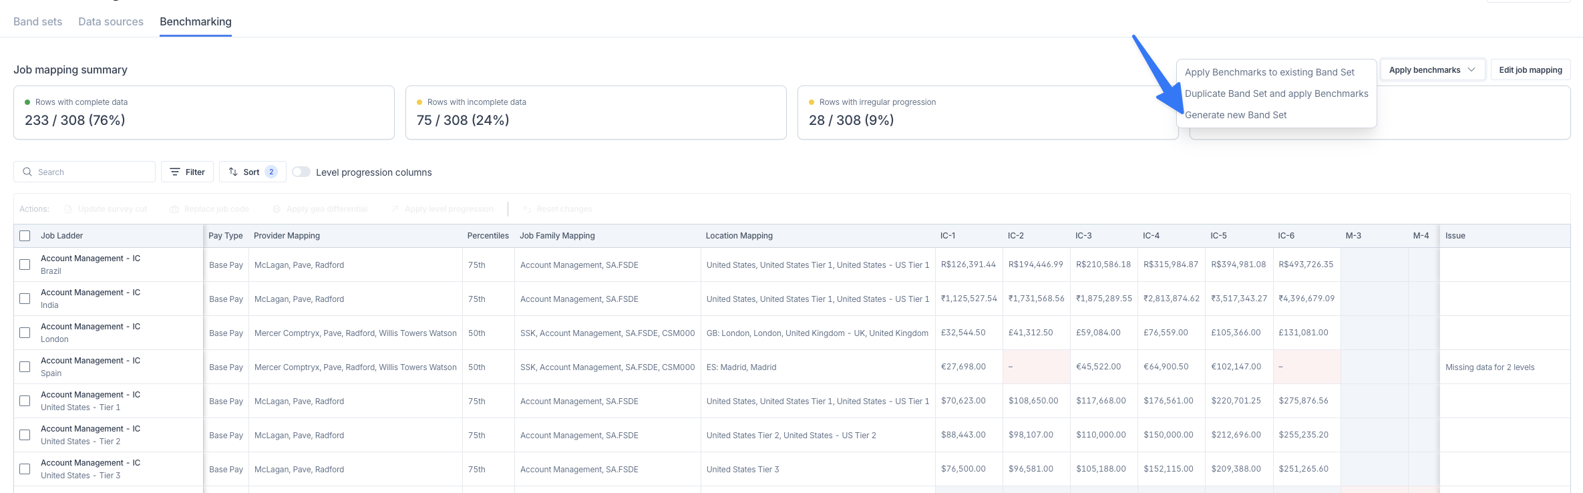Expand the Apply benchmarks dropdown
1583x493 pixels.
point(1432,70)
